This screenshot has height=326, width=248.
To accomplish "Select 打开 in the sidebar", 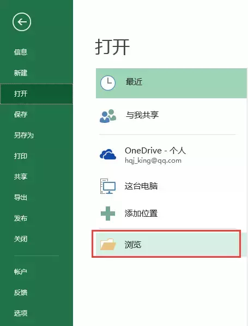I will 37,93.
